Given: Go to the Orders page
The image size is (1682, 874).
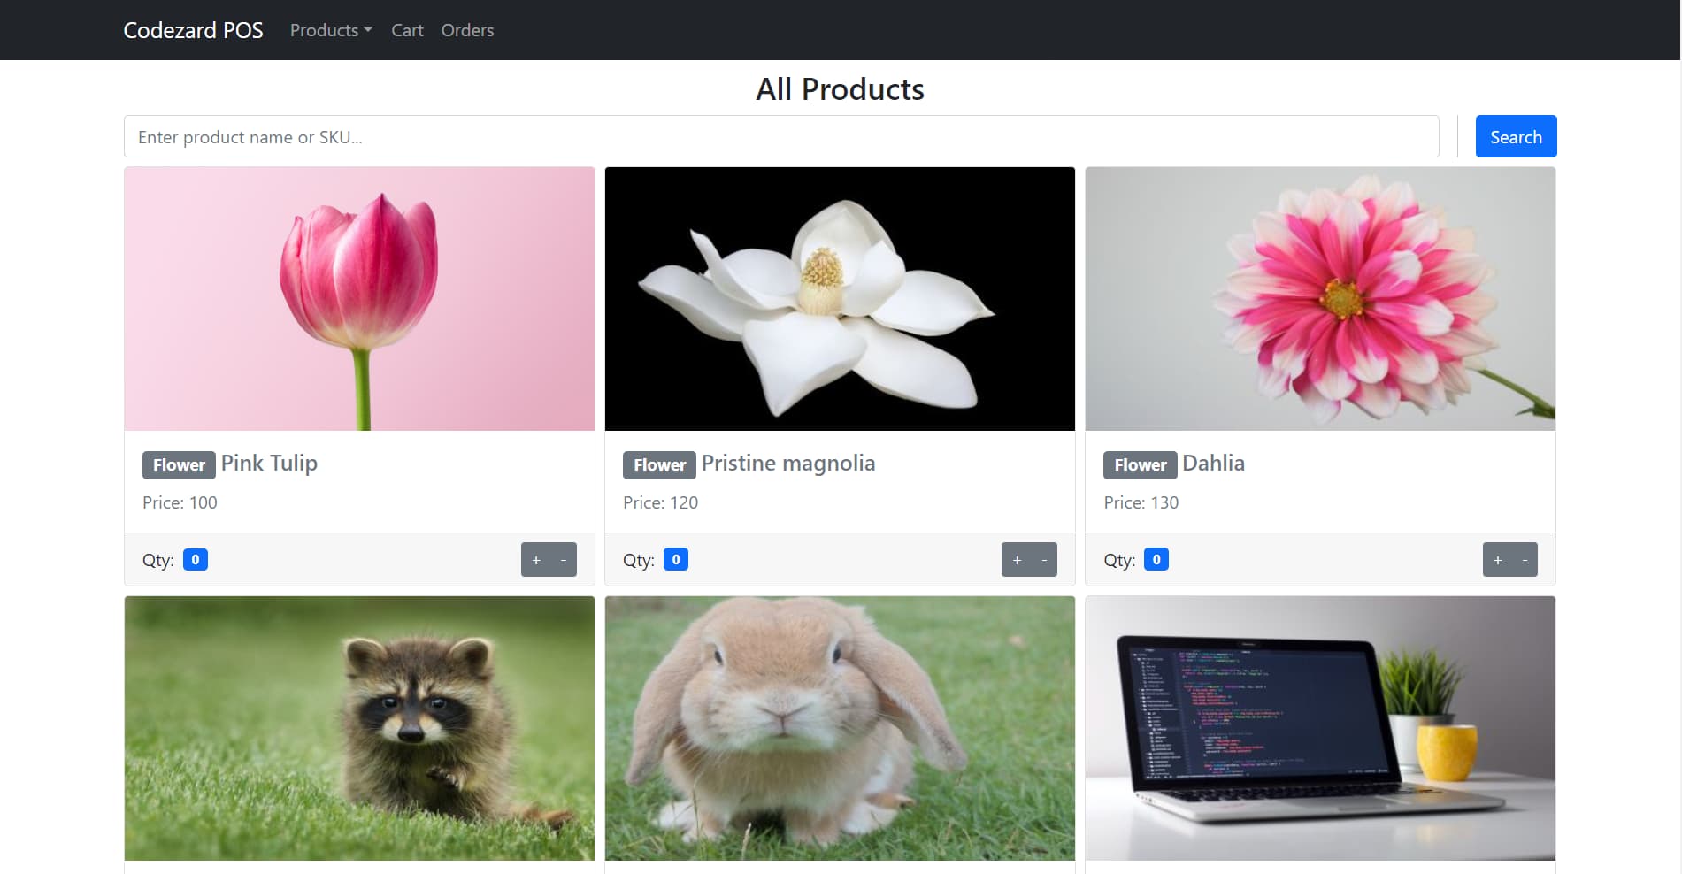Looking at the screenshot, I should point(467,30).
